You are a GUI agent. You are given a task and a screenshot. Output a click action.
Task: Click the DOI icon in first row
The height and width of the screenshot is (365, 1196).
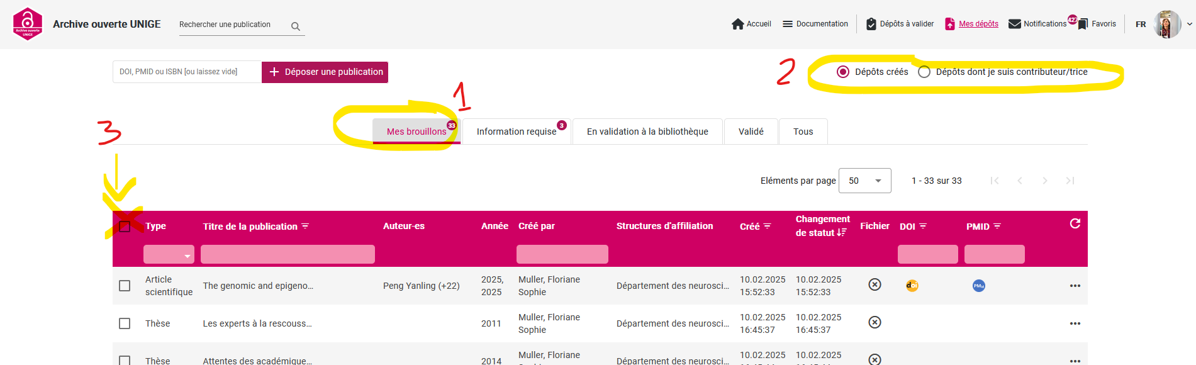coord(912,286)
